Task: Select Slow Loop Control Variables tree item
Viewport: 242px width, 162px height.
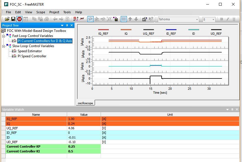Action: 33,46
